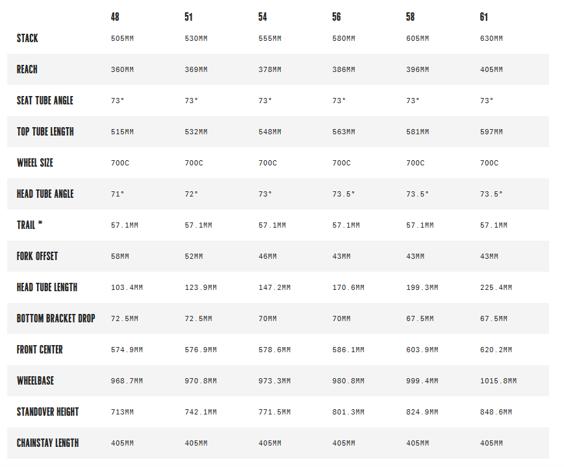564x467 pixels.
Task: Click the FORK OFFSET row label
Action: coord(37,256)
